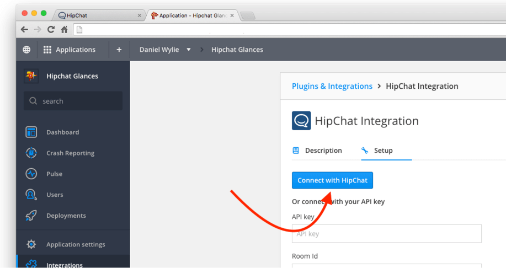Click the browser address bar

pos(290,30)
